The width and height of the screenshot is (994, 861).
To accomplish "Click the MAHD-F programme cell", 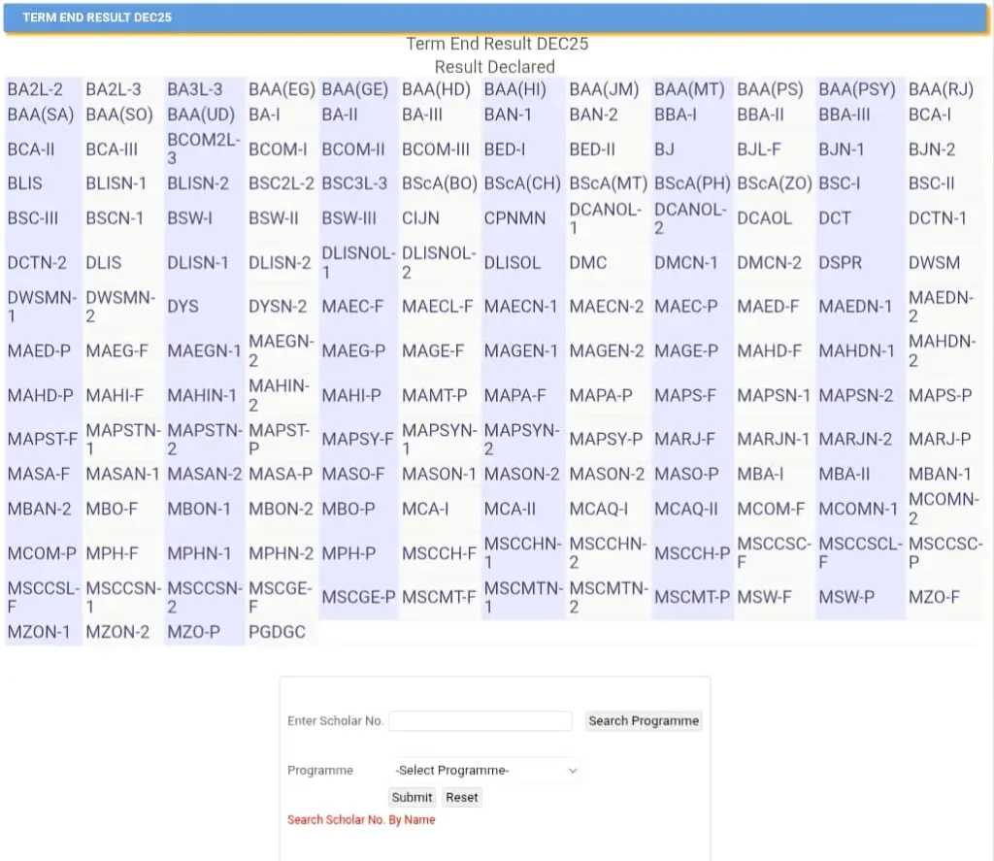I will 769,350.
